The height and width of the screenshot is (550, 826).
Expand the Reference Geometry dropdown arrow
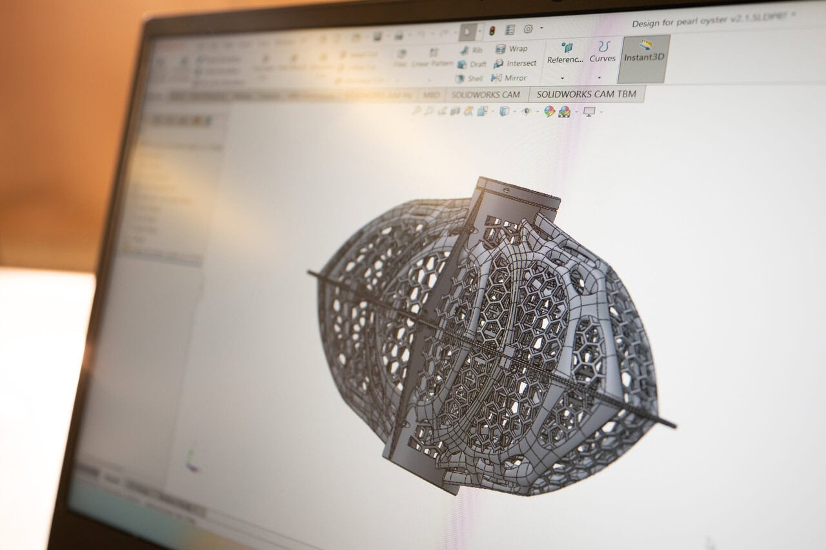[x=562, y=79]
